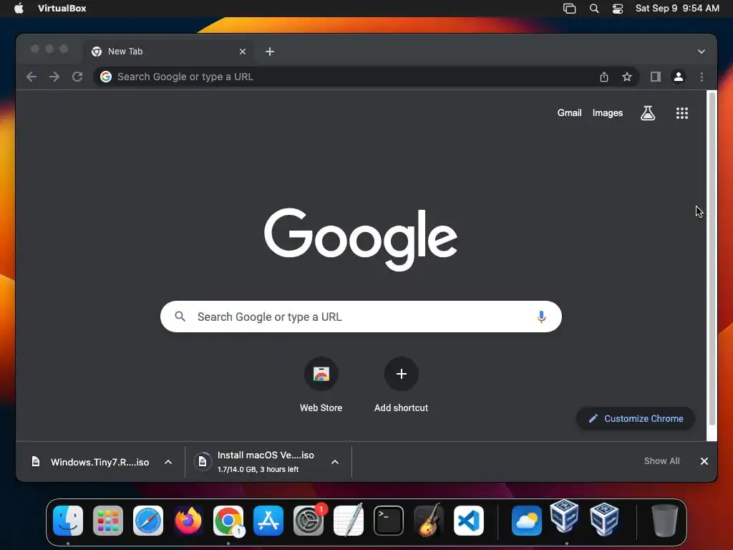733x550 pixels.
Task: Open Search Labs flask icon
Action: click(647, 112)
